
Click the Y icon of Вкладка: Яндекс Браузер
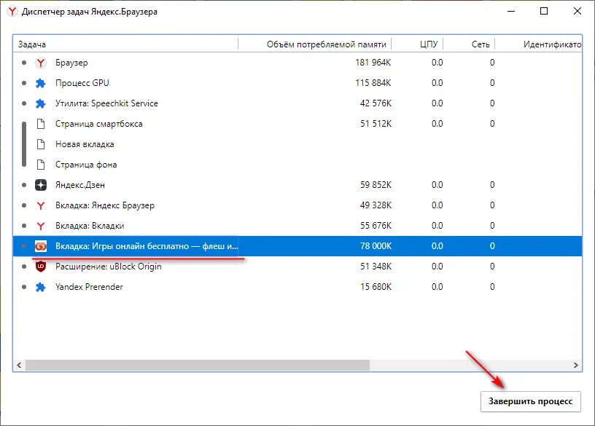click(x=41, y=205)
